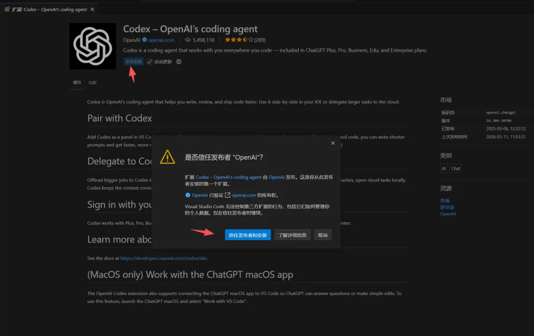This screenshot has height=336, width=534.
Task: Close the Codex extension editor tab
Action: 92,9
